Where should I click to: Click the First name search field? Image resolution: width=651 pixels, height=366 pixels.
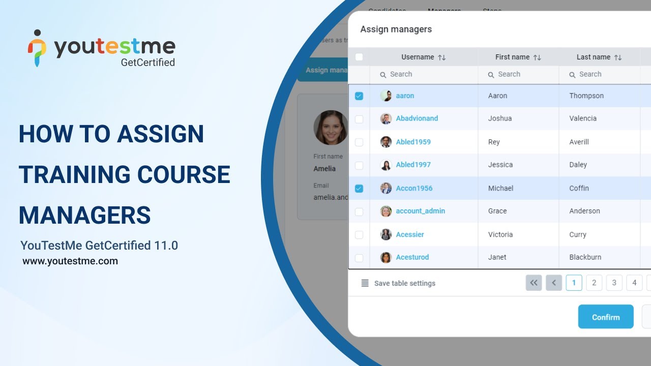(519, 75)
